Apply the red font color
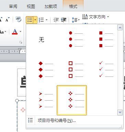 point(15,31)
